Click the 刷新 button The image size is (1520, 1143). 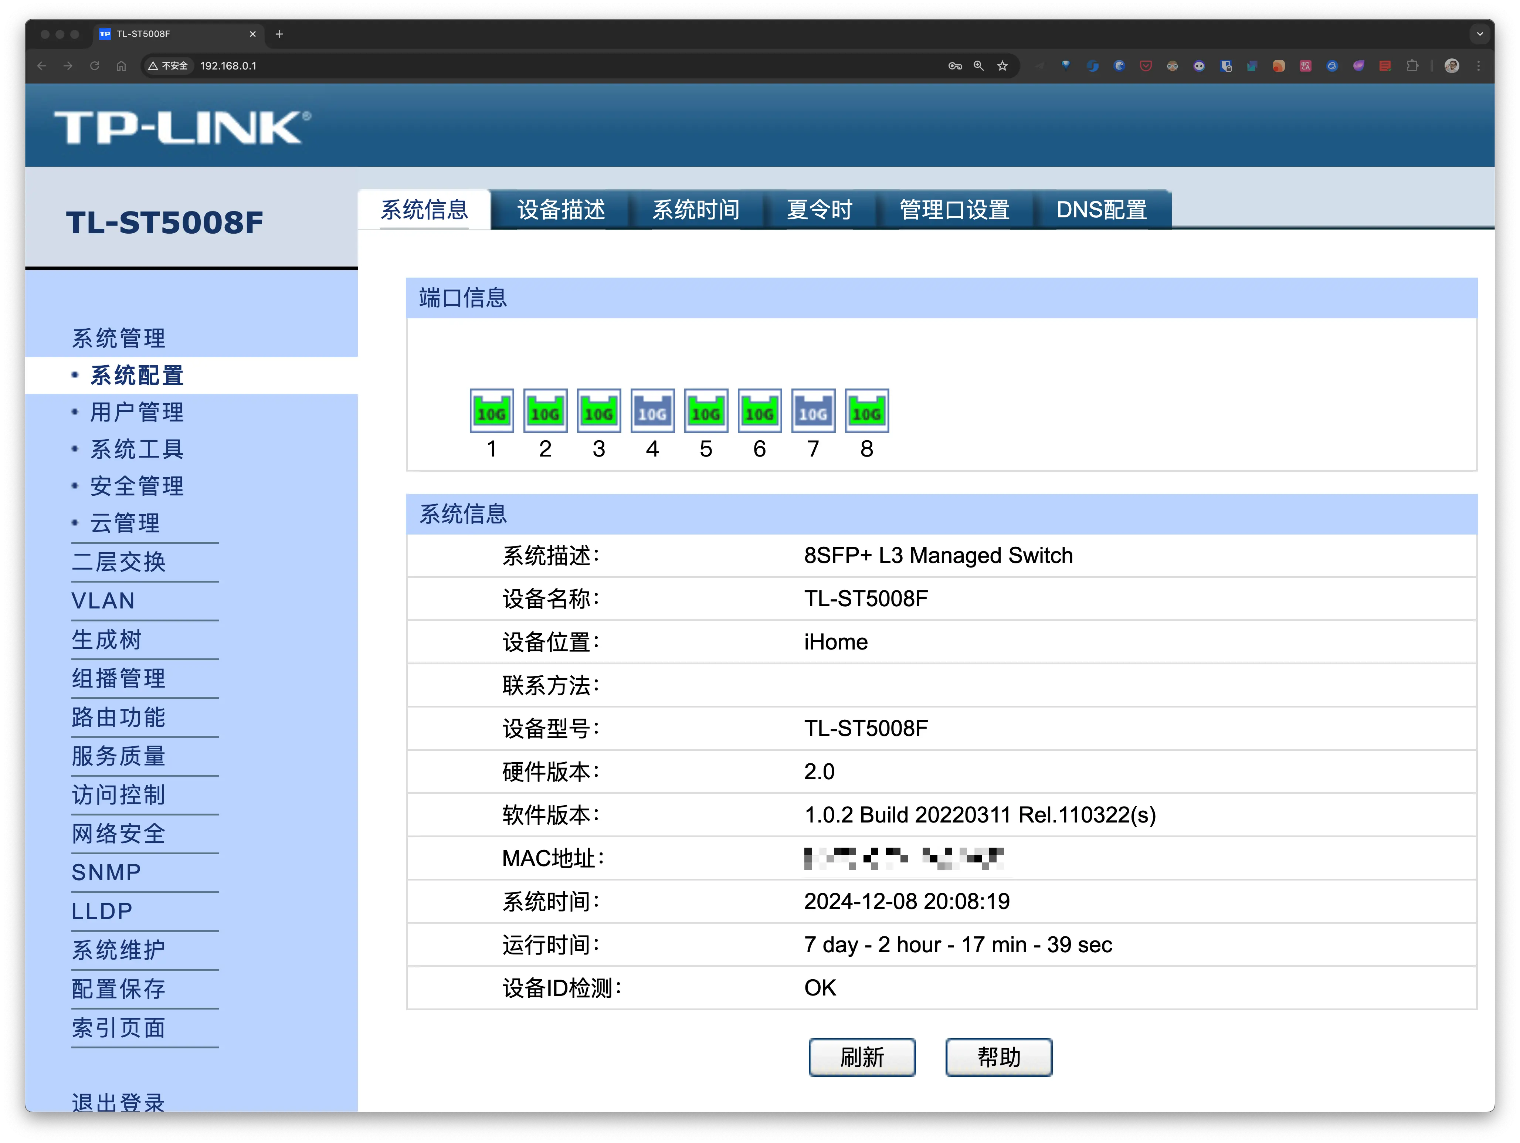click(x=862, y=1056)
